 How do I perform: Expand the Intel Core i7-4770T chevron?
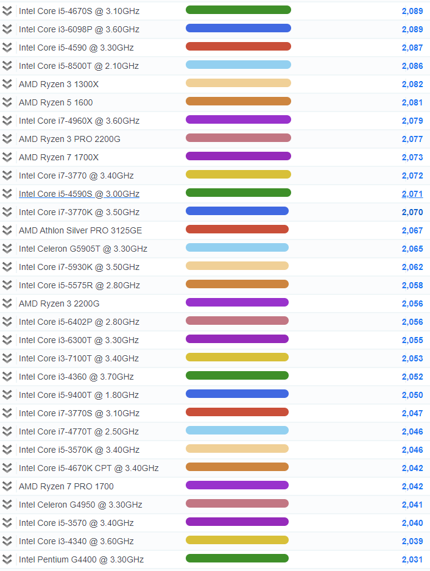click(7, 431)
